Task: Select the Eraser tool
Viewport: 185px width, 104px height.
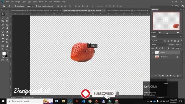Action: pyautogui.click(x=7, y=32)
